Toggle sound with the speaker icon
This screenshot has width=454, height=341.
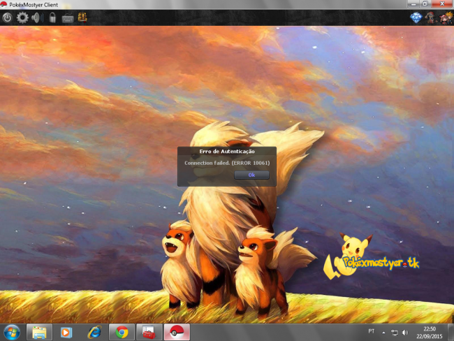tap(37, 18)
